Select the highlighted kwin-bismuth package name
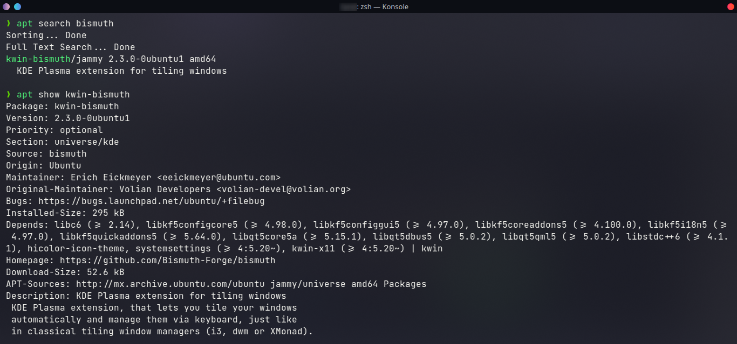The width and height of the screenshot is (737, 344). (38, 59)
